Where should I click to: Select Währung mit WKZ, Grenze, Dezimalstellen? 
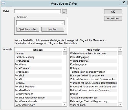(93, 83)
